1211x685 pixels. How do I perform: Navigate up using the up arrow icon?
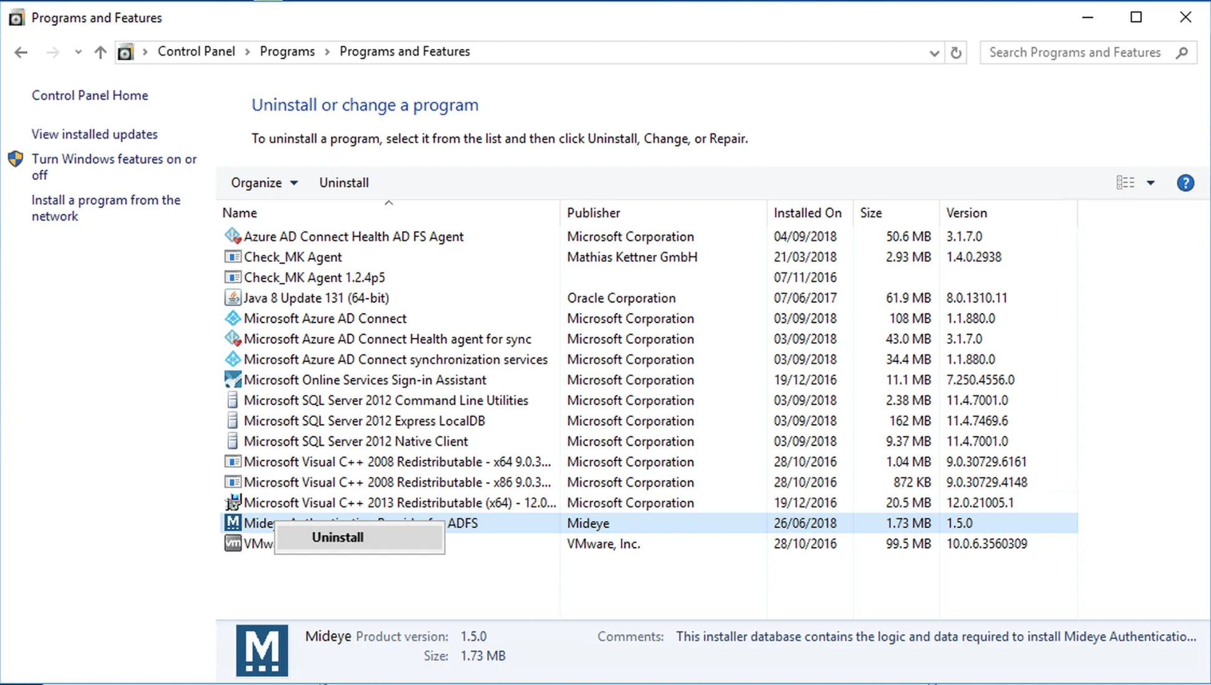tap(100, 52)
